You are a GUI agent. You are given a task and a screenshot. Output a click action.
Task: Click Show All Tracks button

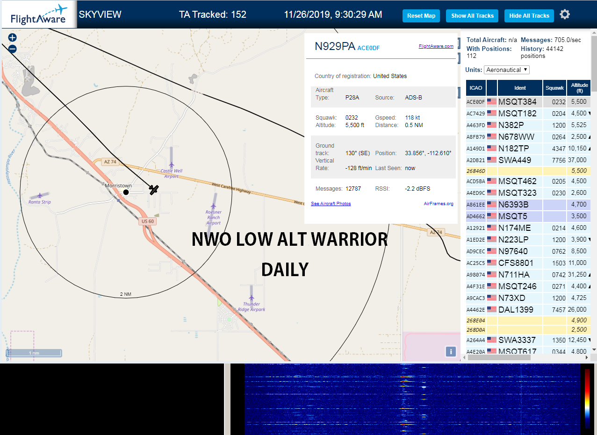(472, 15)
